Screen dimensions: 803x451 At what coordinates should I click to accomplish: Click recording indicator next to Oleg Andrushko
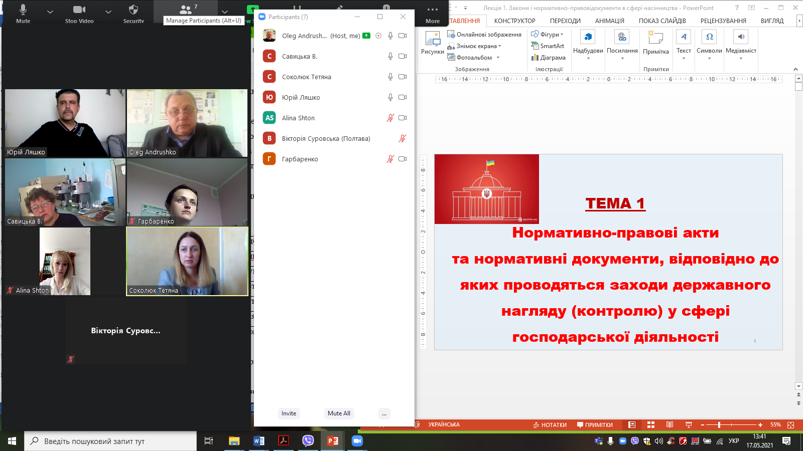click(378, 36)
